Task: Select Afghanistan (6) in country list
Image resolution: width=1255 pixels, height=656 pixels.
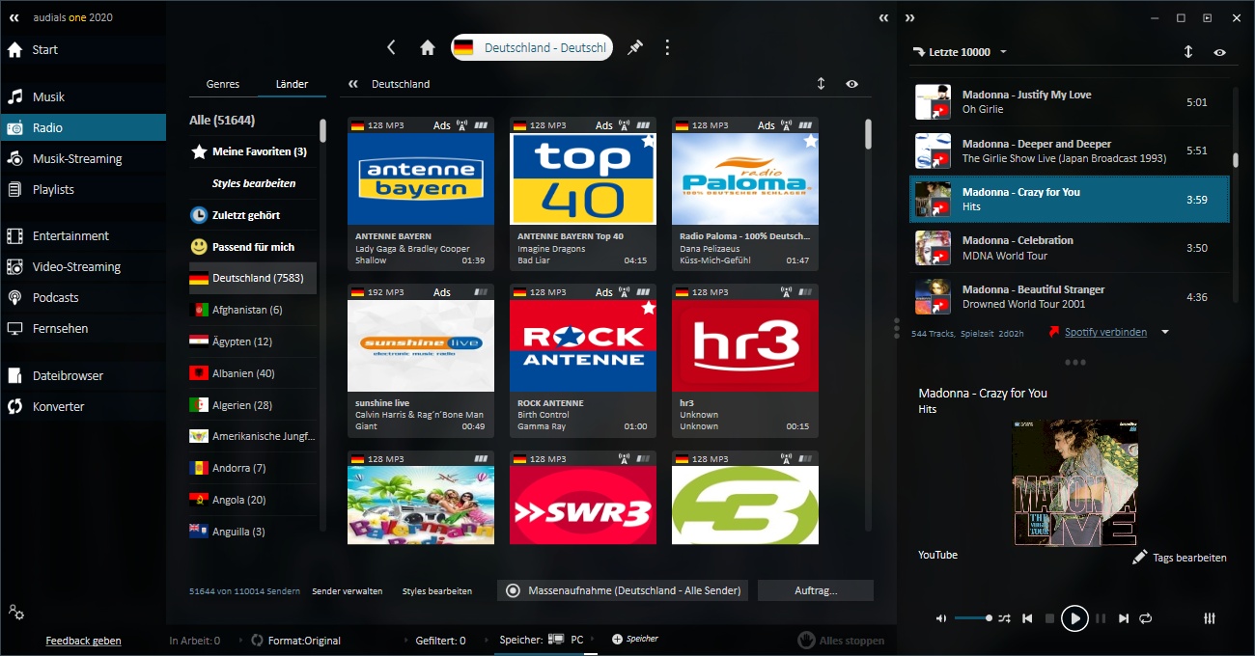Action: click(x=253, y=310)
